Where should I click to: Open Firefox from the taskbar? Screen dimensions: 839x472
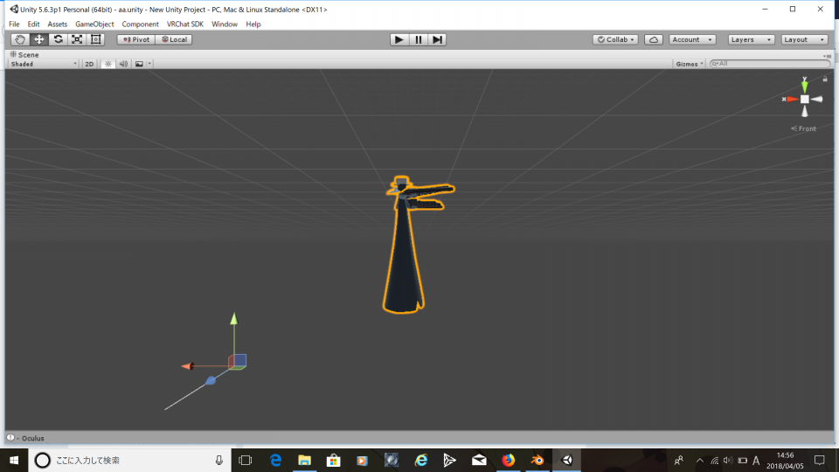coord(508,461)
